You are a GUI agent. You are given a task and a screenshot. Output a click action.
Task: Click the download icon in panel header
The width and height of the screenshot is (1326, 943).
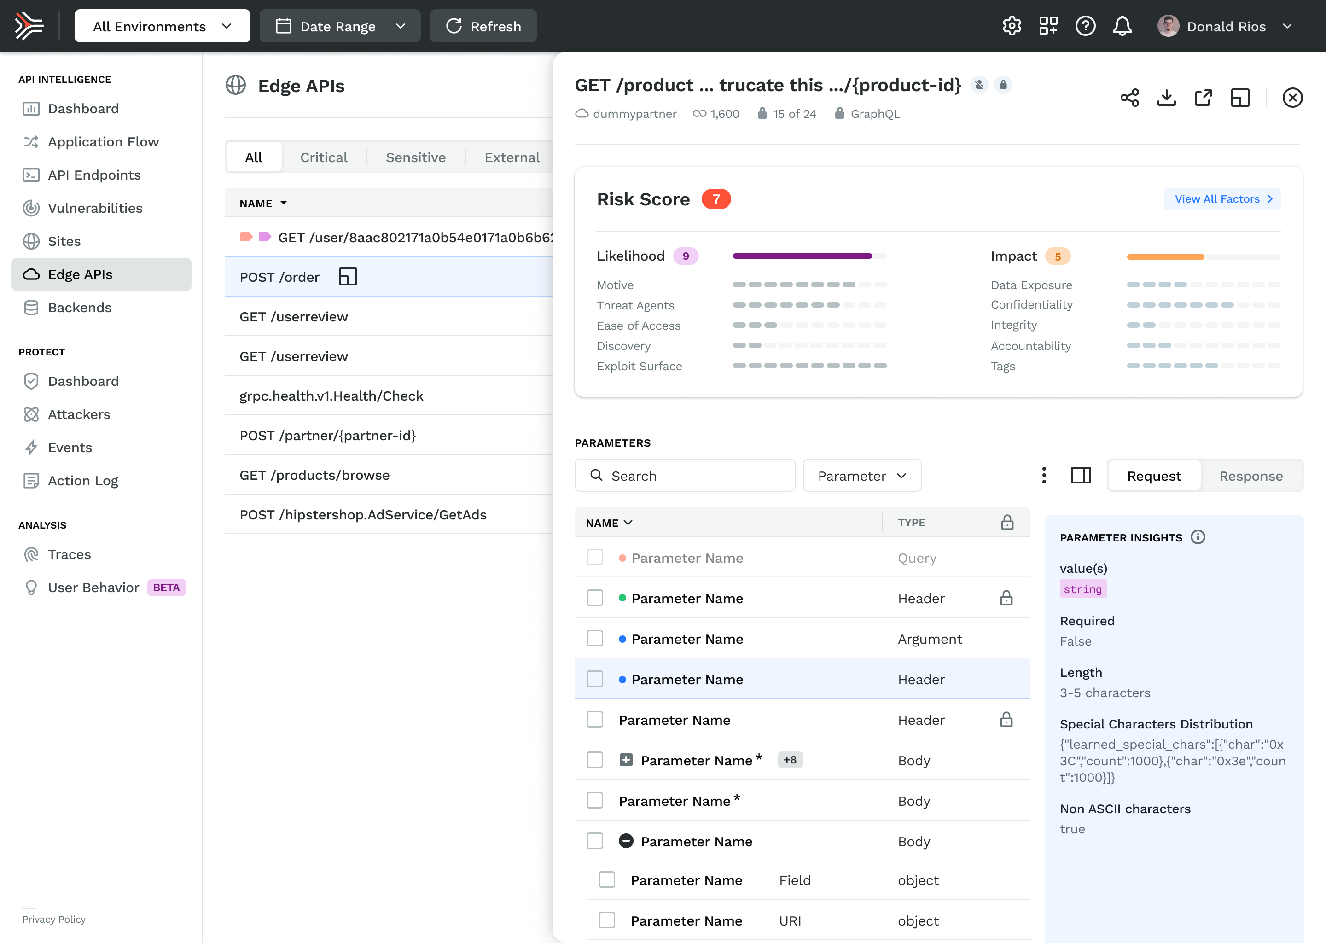[1166, 98]
